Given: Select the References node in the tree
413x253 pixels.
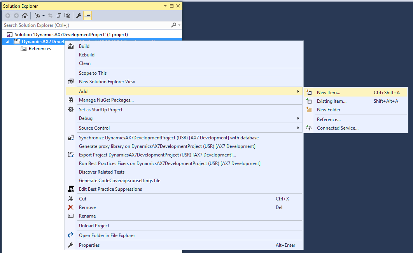Looking at the screenshot, I should [x=40, y=49].
